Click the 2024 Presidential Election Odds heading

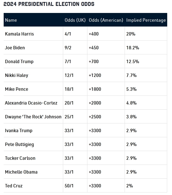(x=49, y=4)
